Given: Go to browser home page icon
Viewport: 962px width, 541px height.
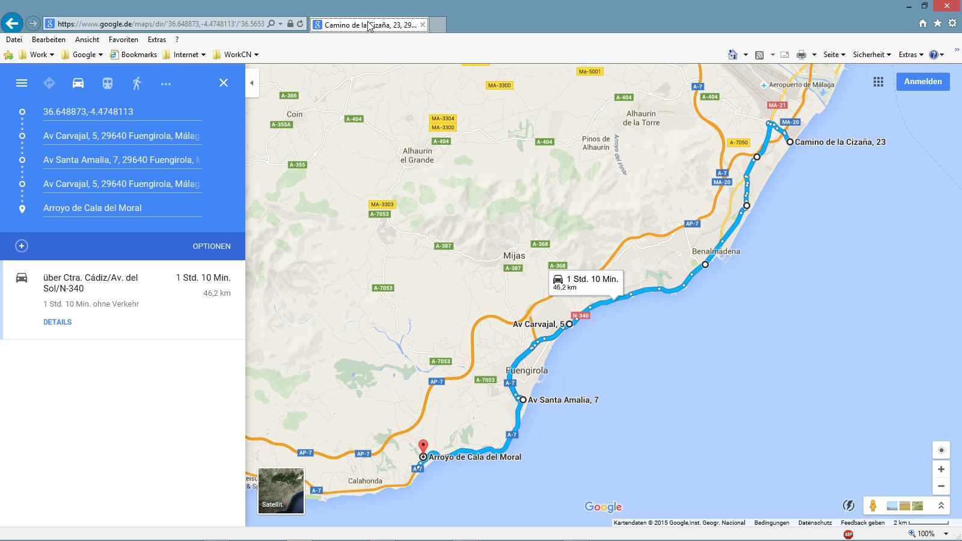Looking at the screenshot, I should (x=923, y=23).
